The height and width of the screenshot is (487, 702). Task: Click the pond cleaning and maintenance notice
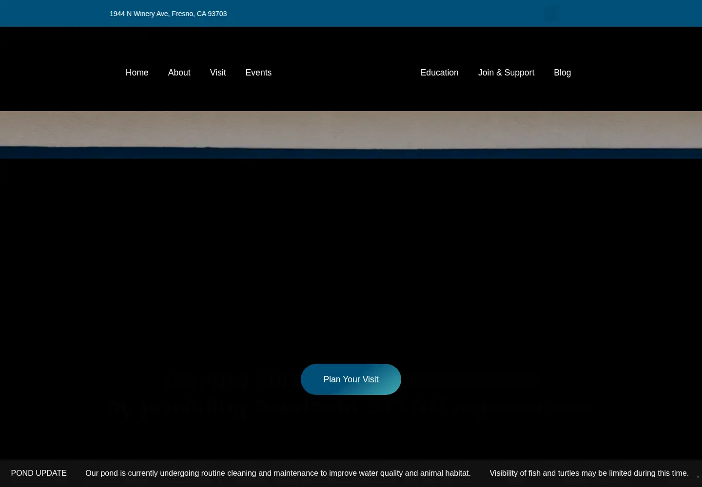278,473
